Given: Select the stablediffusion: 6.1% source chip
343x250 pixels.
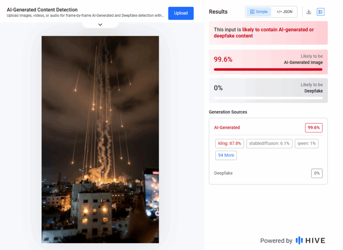Looking at the screenshot, I should [x=269, y=144].
